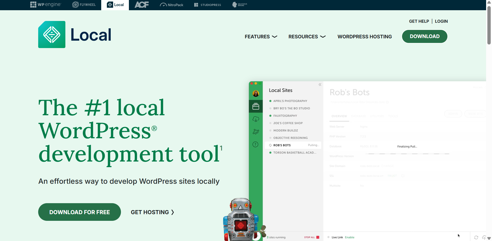Screen dimensions: 492x241
Task: Open the WP Engine brand icon
Action: pos(46,5)
